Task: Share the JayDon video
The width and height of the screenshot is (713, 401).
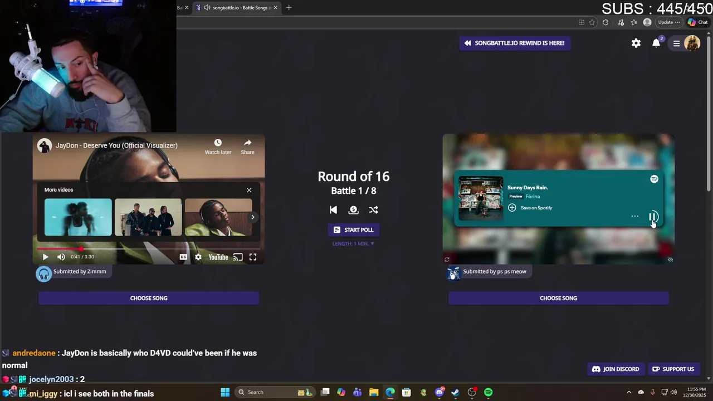Action: pyautogui.click(x=247, y=147)
